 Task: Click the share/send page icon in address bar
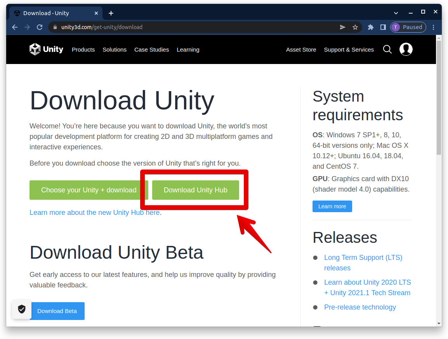click(342, 27)
